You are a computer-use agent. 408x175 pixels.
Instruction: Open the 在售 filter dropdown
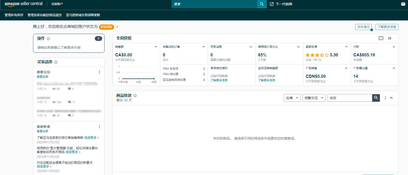(x=292, y=98)
